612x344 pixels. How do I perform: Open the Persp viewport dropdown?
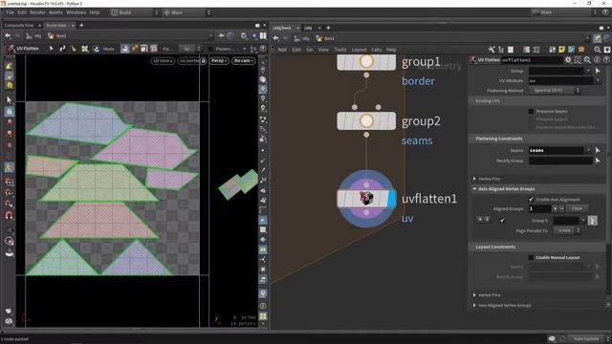tap(219, 61)
